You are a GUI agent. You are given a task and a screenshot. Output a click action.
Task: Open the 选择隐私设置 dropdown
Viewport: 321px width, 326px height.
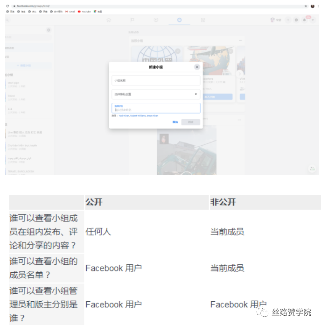[x=156, y=94]
